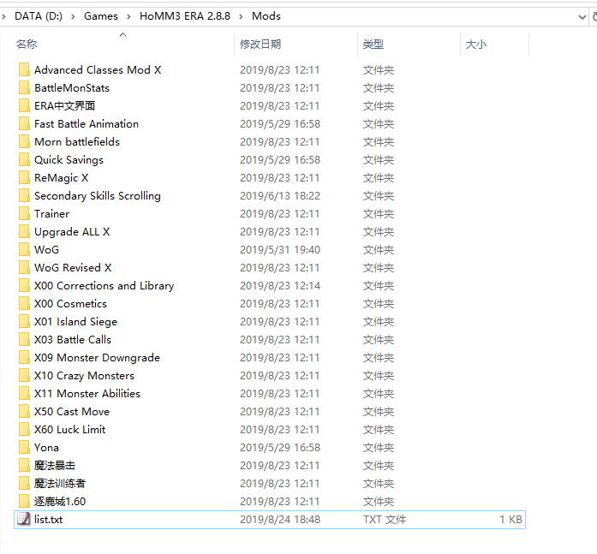The width and height of the screenshot is (597, 554).
Task: Go to HoMM3 ERA 2.8.8 breadcrumb
Action: (x=185, y=16)
